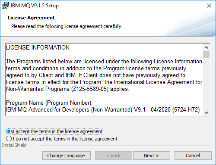The image size is (216, 165).
Task: Close the IBM MQ Setup window
Action: pos(209,6)
